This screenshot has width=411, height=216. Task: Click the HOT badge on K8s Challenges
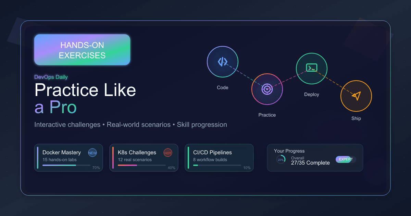click(x=167, y=153)
